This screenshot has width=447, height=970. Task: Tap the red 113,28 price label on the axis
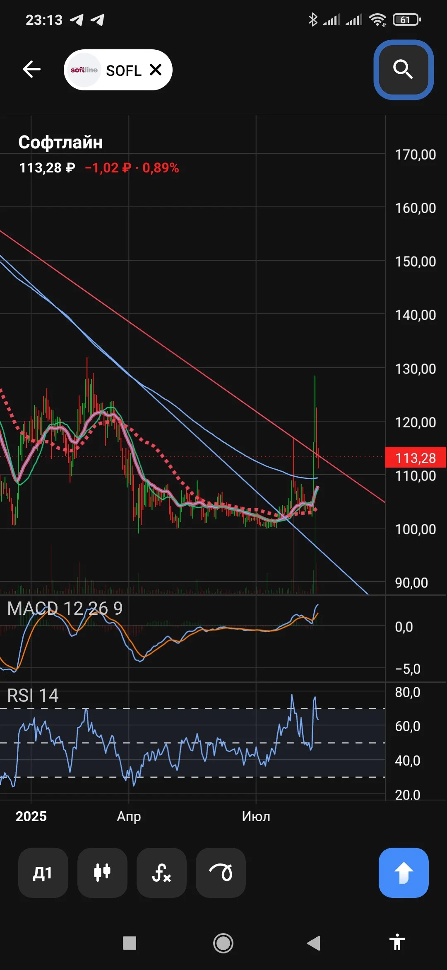(x=416, y=458)
